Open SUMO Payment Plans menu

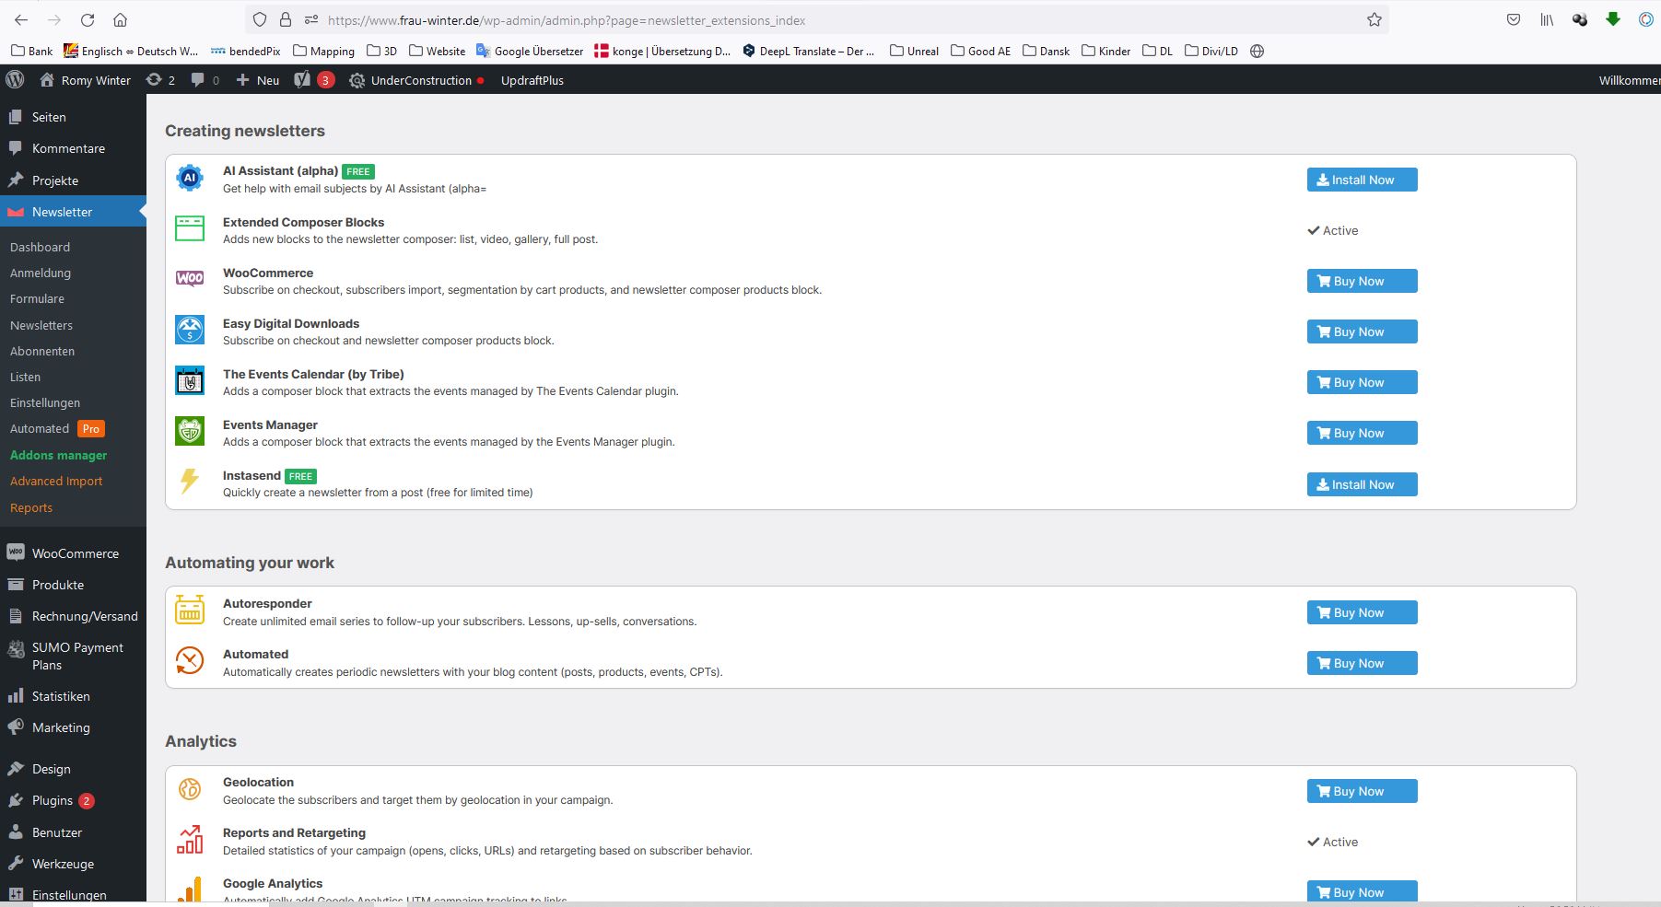(73, 656)
